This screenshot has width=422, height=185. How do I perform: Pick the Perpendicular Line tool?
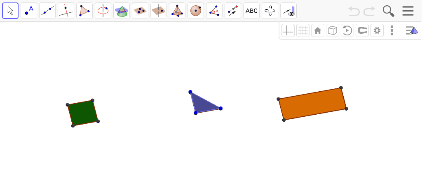click(66, 11)
